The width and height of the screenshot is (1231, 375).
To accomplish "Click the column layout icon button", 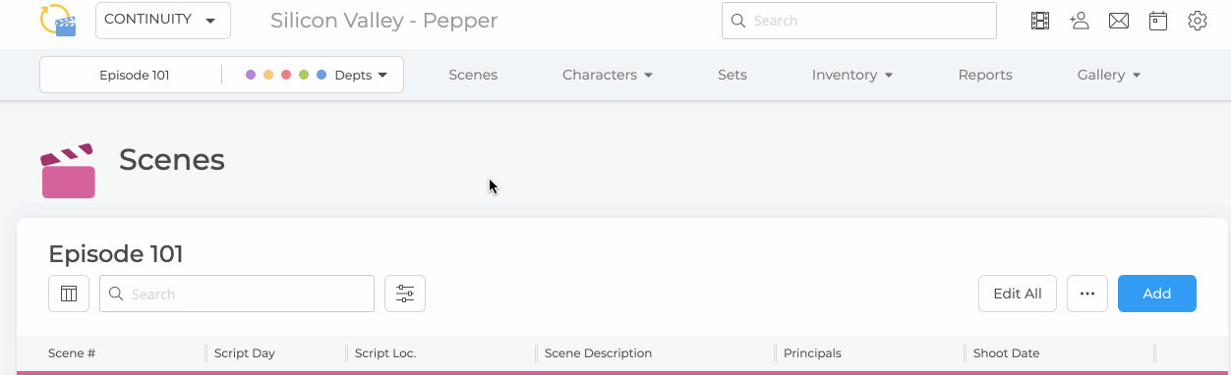I will pyautogui.click(x=69, y=294).
